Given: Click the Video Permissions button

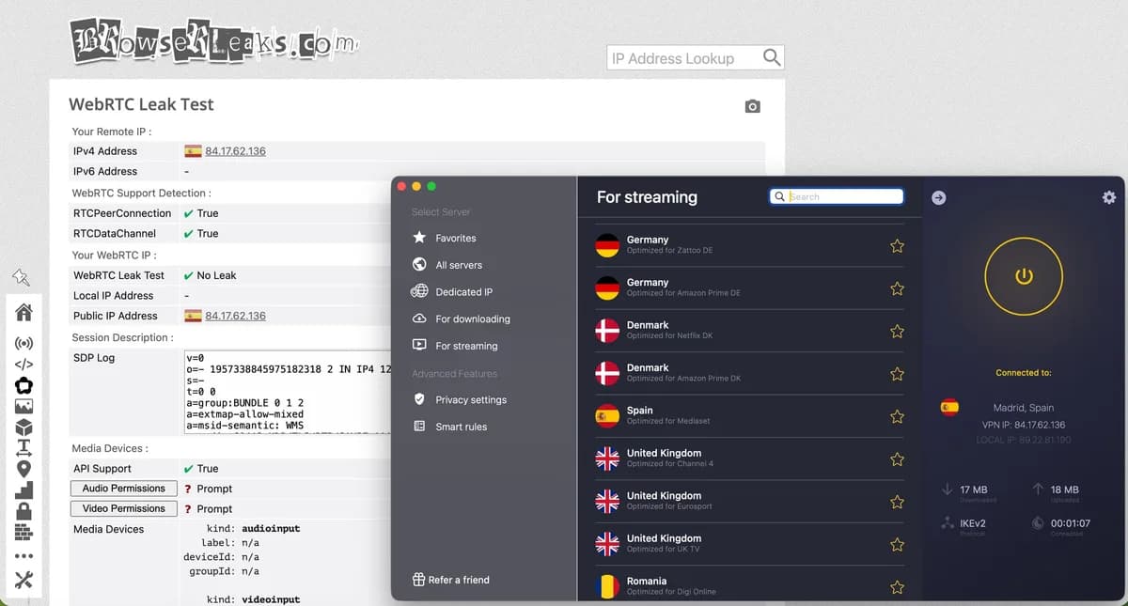Looking at the screenshot, I should click(x=123, y=508).
